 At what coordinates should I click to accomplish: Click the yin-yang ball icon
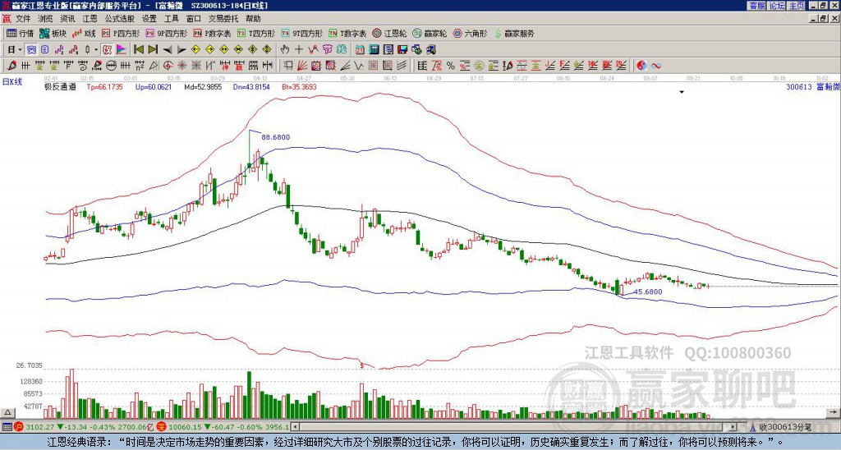[641, 66]
